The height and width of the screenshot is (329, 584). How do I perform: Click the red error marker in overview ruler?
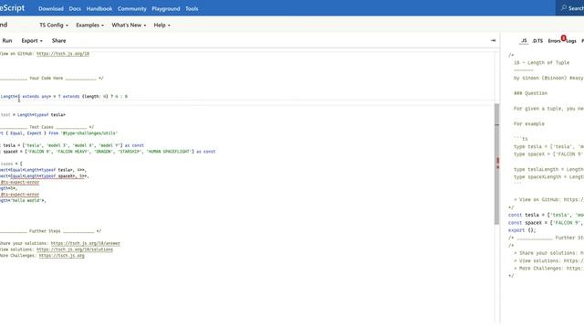[x=497, y=162]
